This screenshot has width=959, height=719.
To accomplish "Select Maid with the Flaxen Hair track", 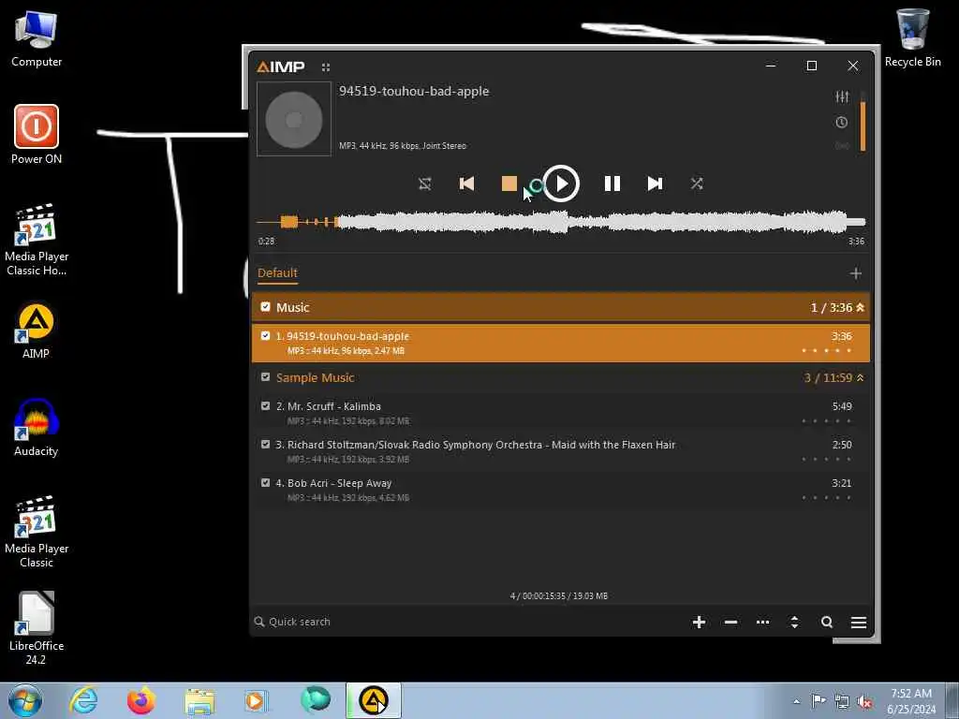I will 561,451.
